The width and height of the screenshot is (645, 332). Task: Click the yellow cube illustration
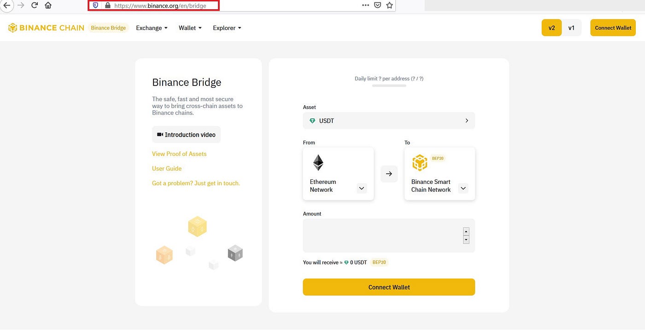tap(197, 226)
